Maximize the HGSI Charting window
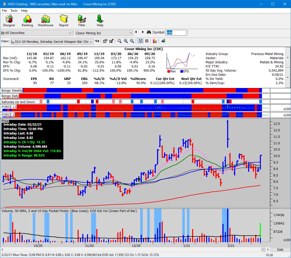The image size is (291, 258). point(273,4)
